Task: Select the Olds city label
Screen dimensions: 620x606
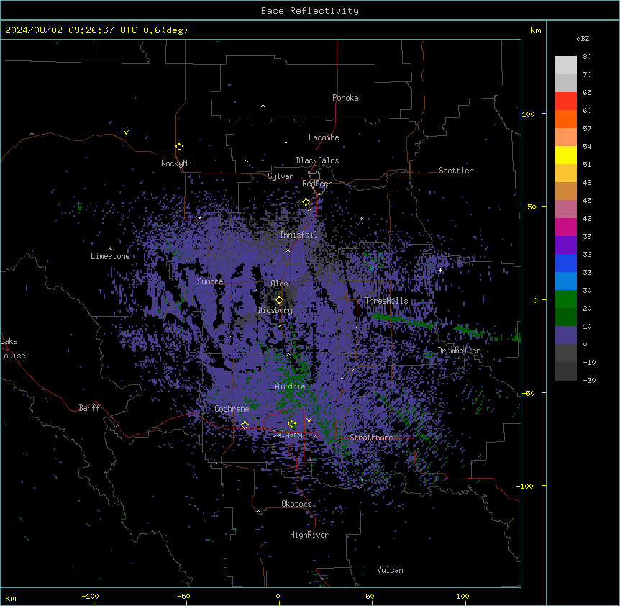Action: coord(279,284)
